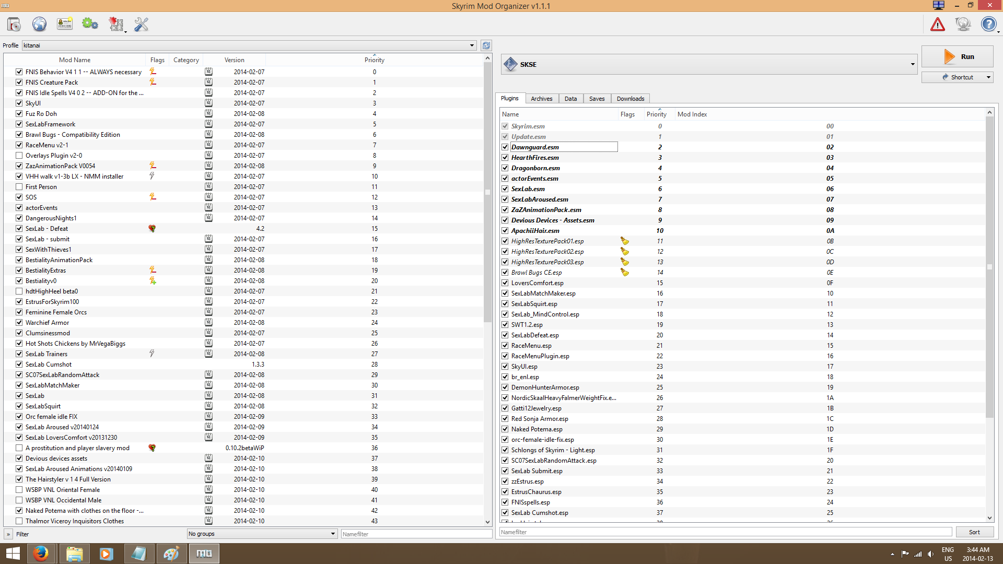
Task: Open the executables gears icon
Action: [x=90, y=24]
